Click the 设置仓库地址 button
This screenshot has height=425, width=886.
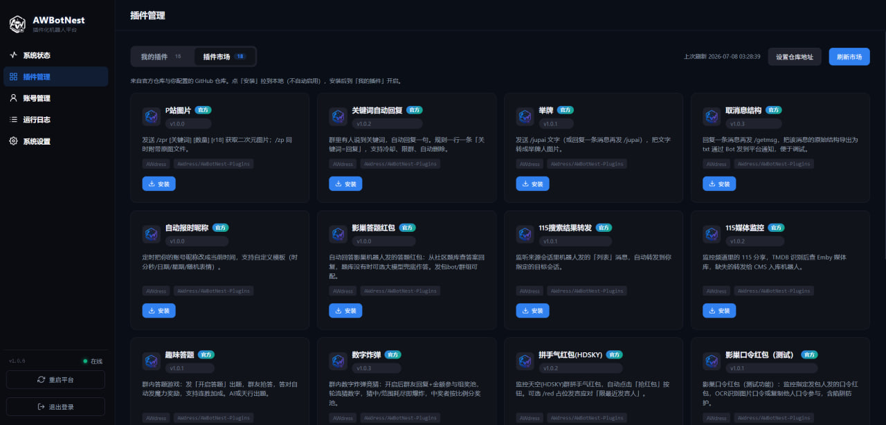click(795, 57)
